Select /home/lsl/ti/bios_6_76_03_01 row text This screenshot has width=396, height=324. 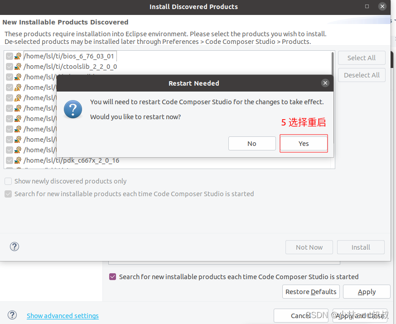tap(69, 56)
